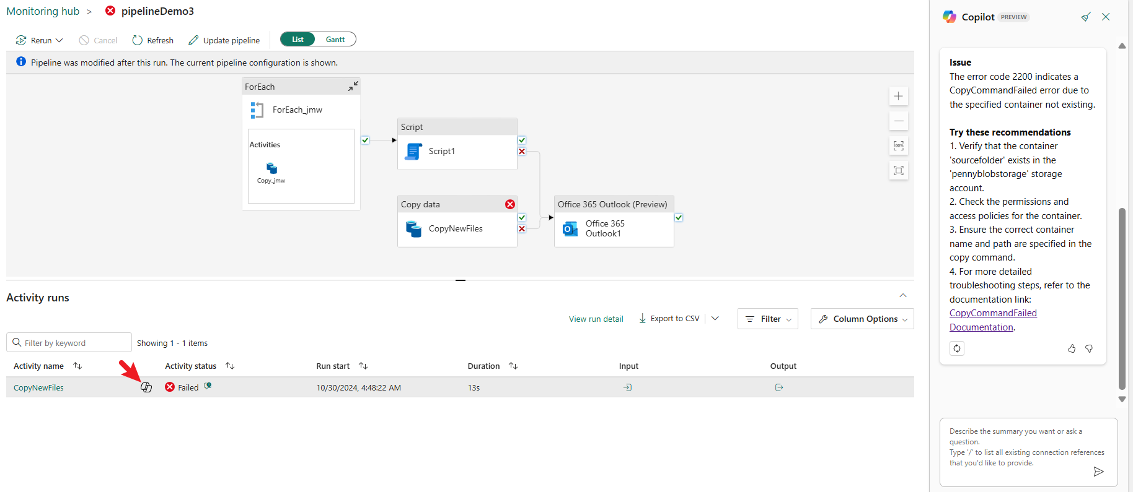Select the Office 365 Outlook1 icon
Screen dimensions: 1133x492
point(570,229)
